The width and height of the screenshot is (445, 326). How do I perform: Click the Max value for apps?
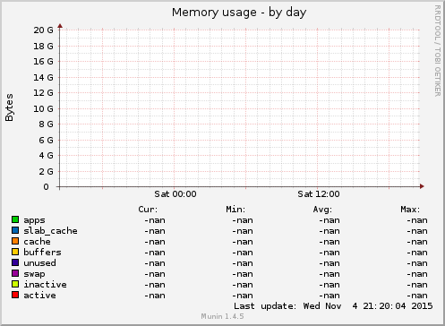point(417,220)
